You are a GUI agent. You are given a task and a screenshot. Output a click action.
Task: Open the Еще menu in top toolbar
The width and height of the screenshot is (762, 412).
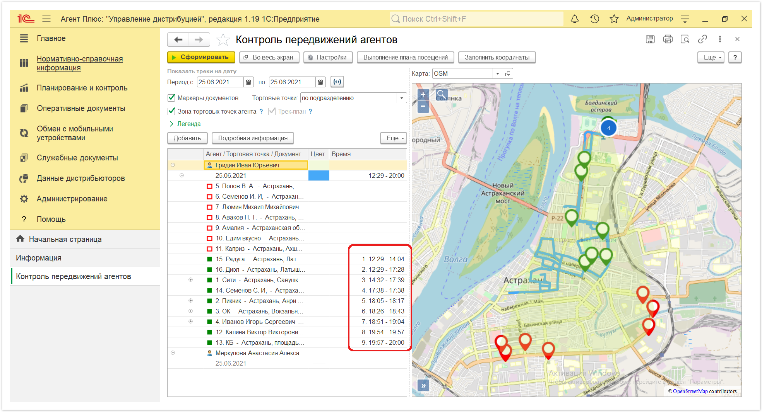(x=711, y=57)
